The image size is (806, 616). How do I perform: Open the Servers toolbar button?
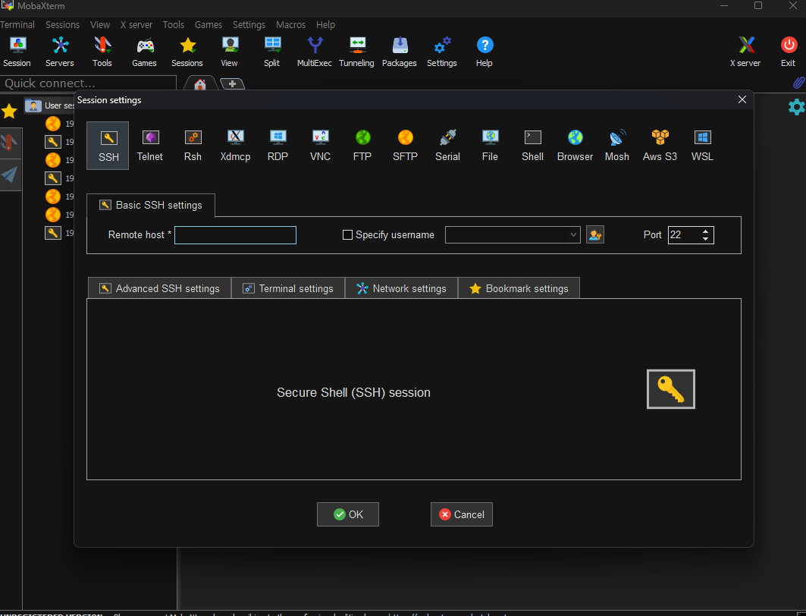(60, 52)
